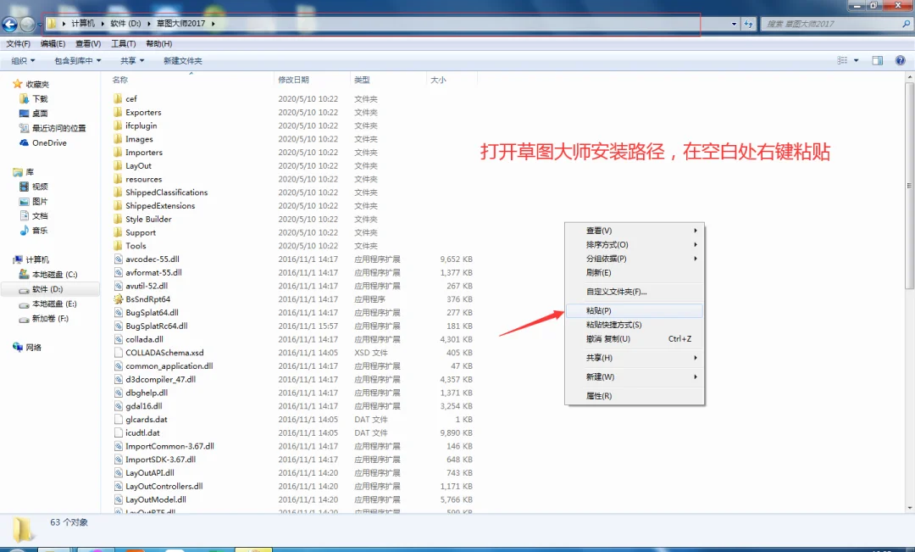Select the BsSndRpt64 application icon
Image resolution: width=915 pixels, height=552 pixels.
[x=118, y=299]
